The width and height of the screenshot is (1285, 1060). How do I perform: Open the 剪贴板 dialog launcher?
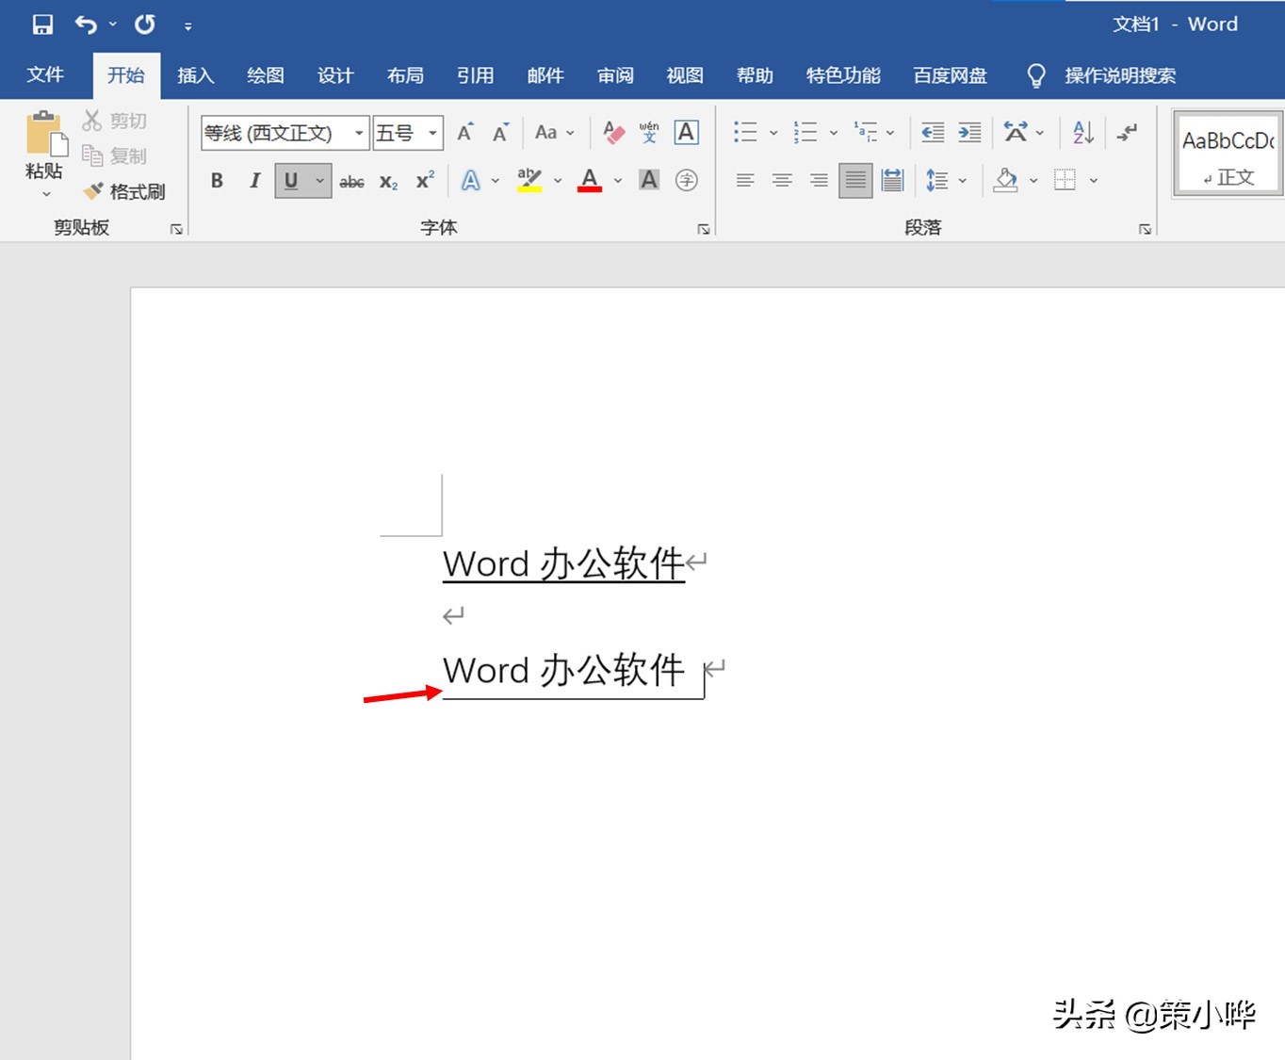coord(176,229)
